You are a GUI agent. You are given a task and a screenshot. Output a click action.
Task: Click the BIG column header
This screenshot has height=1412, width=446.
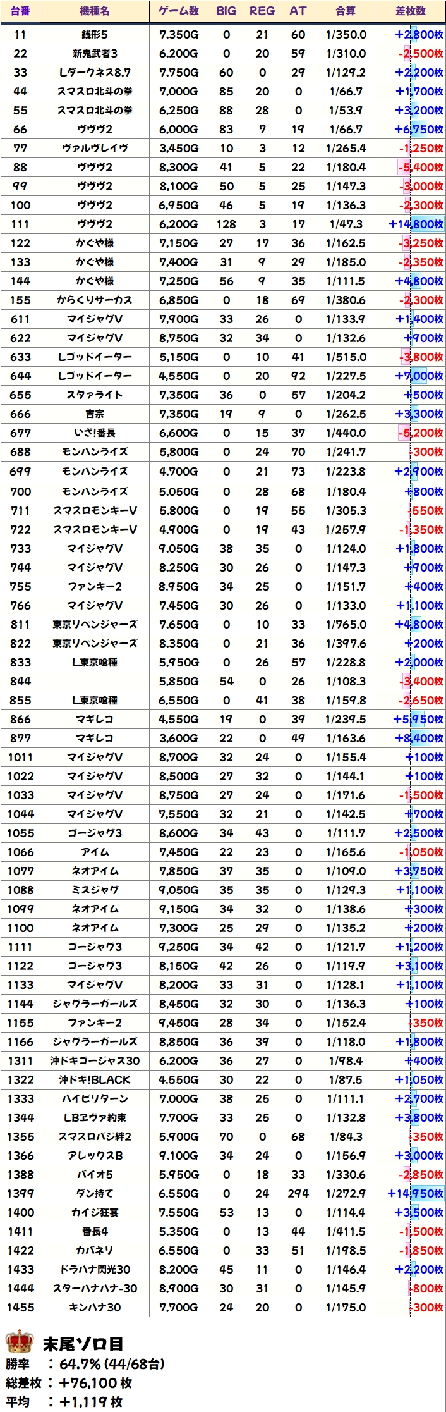[x=226, y=11]
